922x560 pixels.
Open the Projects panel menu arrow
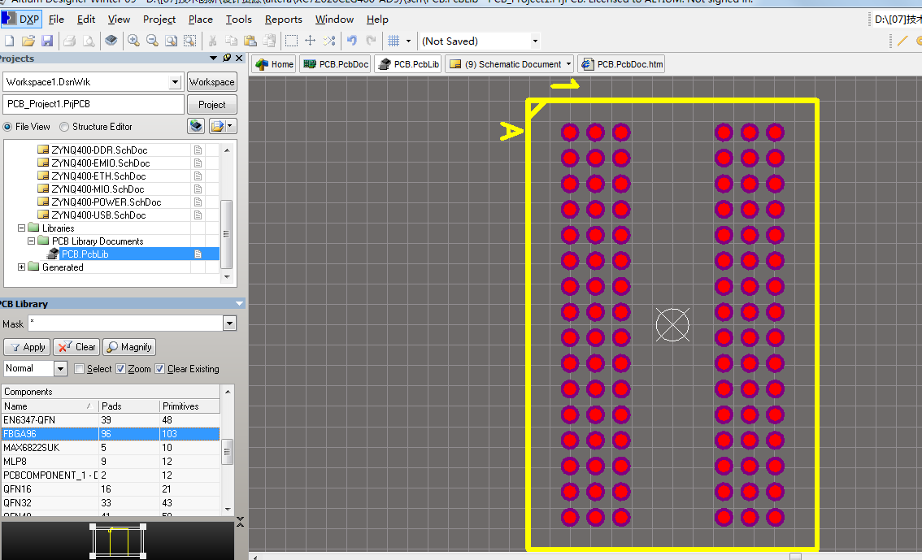click(x=214, y=58)
